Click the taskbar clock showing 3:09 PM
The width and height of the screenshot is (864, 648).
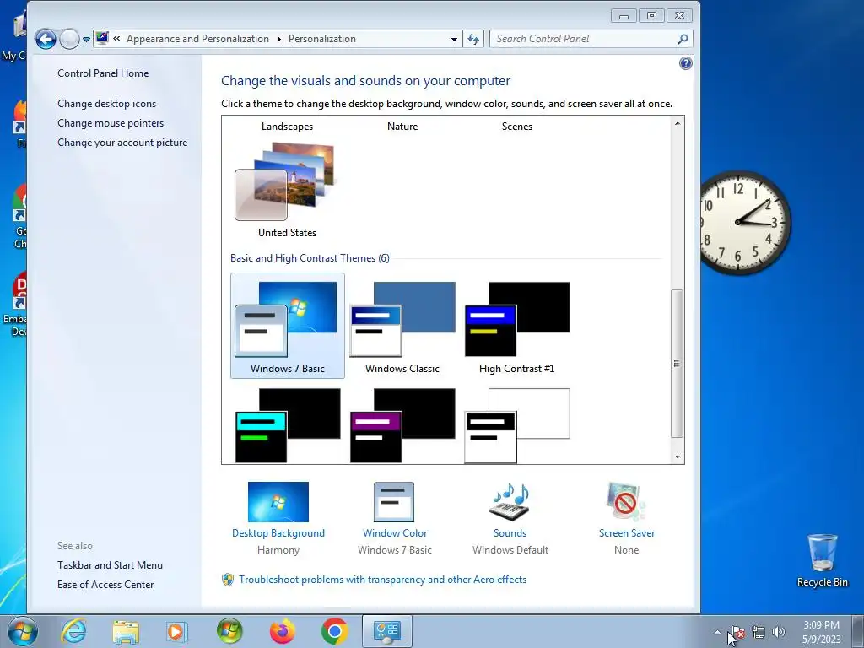pos(821,632)
